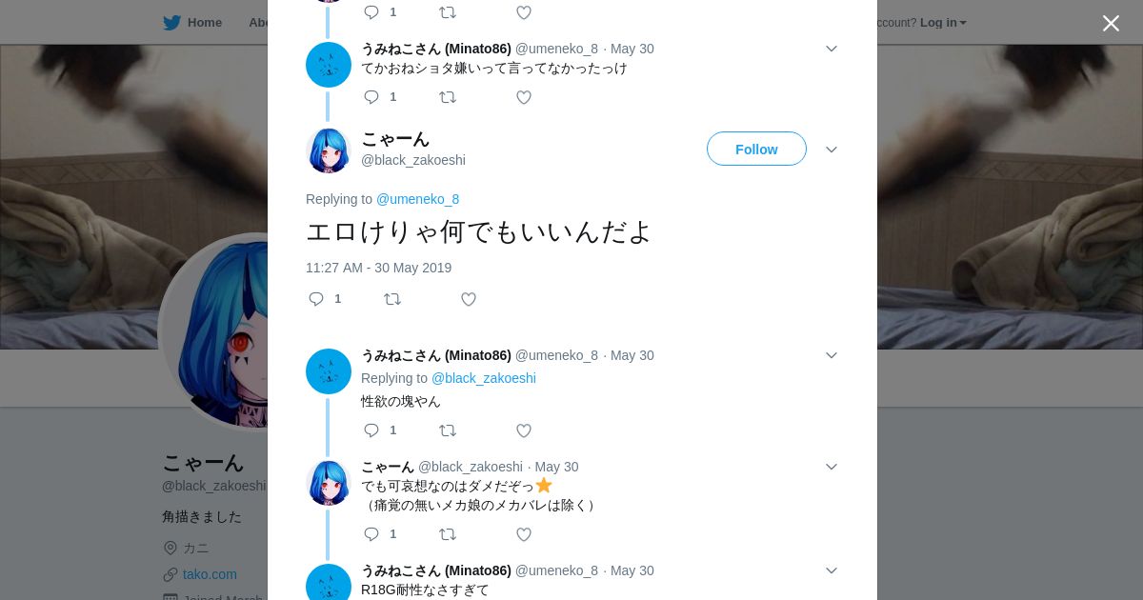1143x600 pixels.
Task: Reply to the でも可哀想なのはダメだぞっ tweet
Action: (x=371, y=534)
